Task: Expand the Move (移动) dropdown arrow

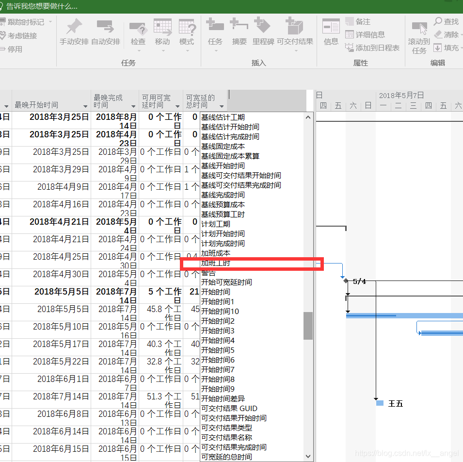Action: click(x=163, y=51)
